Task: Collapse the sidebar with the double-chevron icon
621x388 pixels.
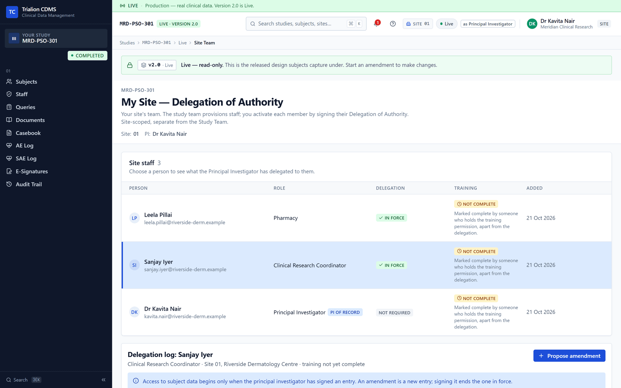Action: [x=103, y=380]
